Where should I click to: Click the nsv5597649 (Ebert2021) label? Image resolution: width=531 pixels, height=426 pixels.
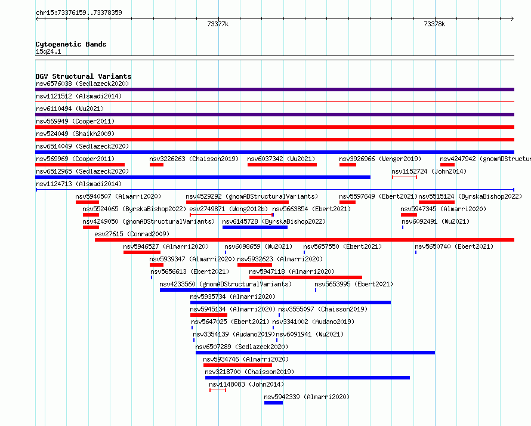378,196
